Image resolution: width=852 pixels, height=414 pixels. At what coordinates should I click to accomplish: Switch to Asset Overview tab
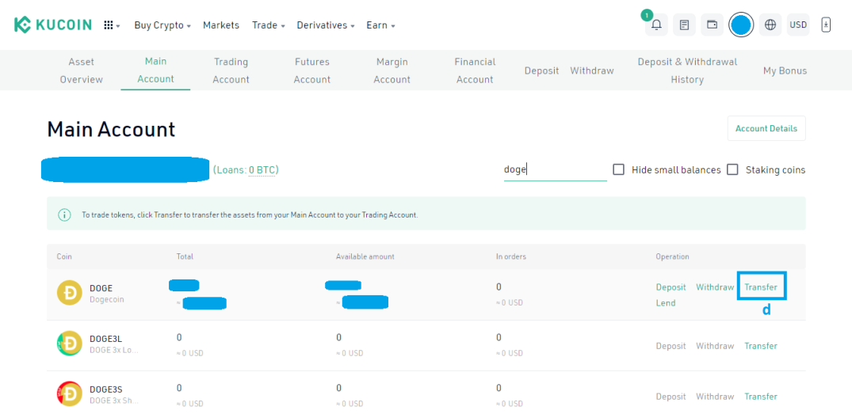pos(82,70)
